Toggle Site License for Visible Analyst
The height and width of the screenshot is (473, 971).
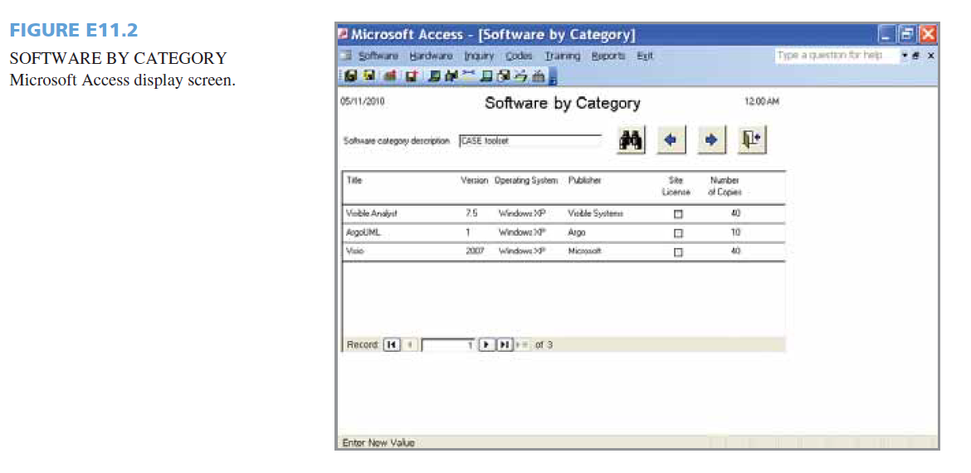click(678, 213)
